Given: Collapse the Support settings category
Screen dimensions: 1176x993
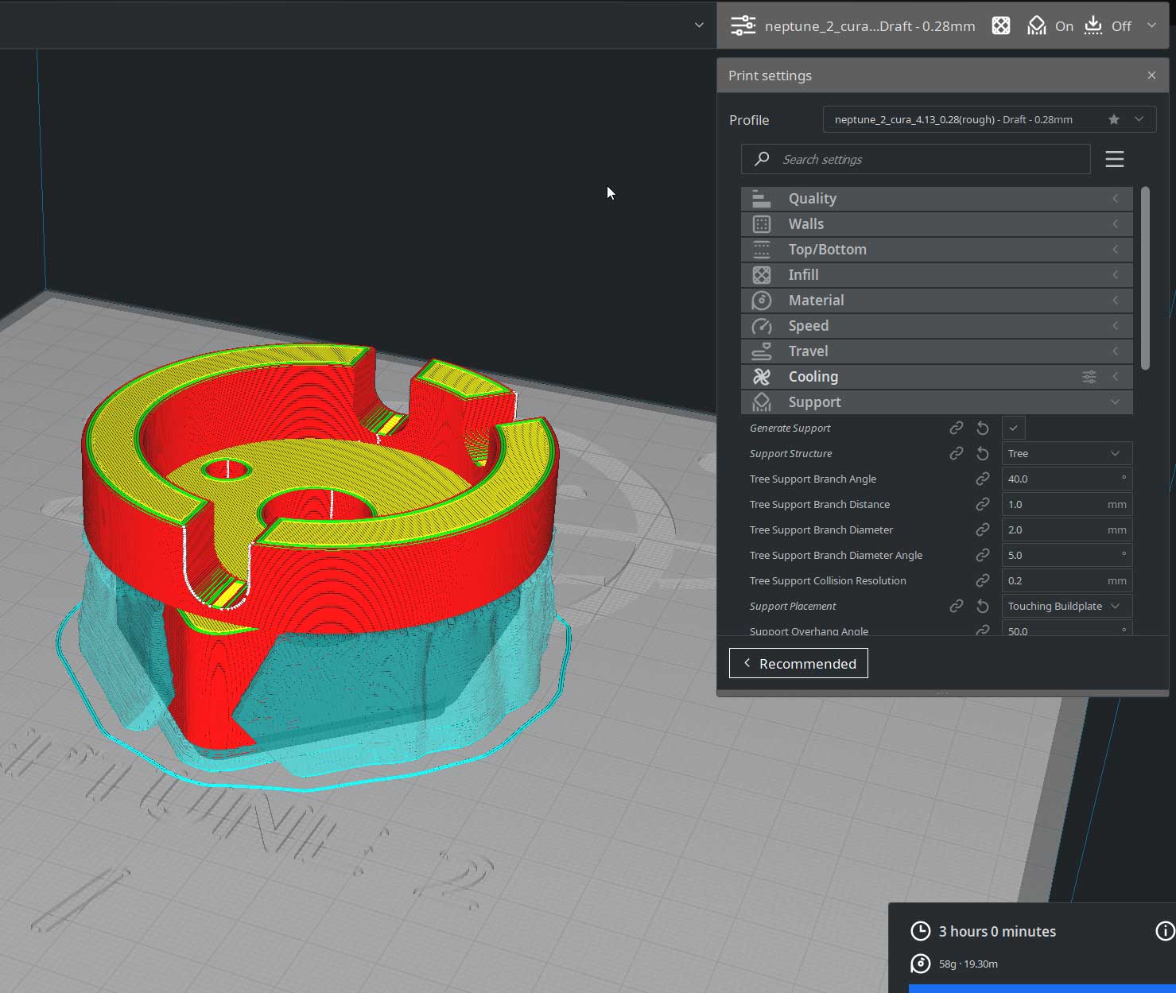Looking at the screenshot, I should click(x=937, y=402).
